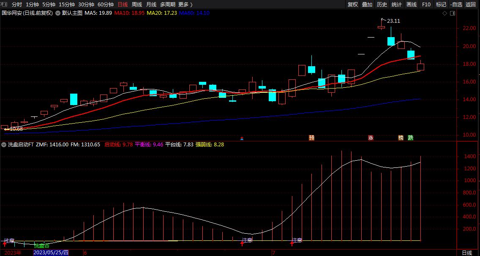480x256 pixels.
Task: Click the 复权 adjustment button
Action: (x=353, y=4)
